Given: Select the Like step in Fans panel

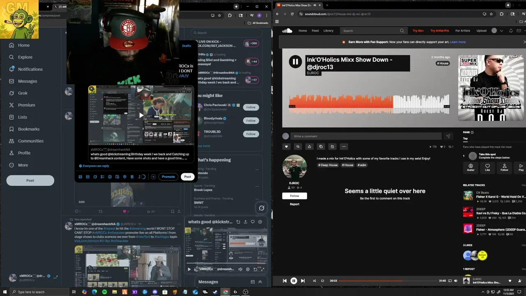Looking at the screenshot, I should pos(487,167).
